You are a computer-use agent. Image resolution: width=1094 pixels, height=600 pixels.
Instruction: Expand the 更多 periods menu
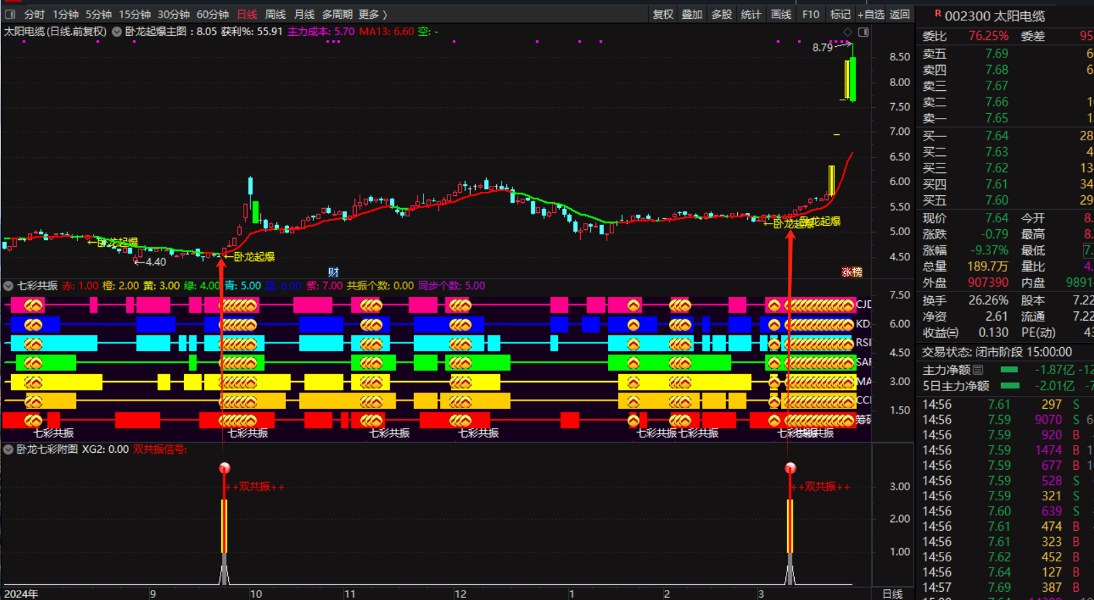(x=373, y=14)
